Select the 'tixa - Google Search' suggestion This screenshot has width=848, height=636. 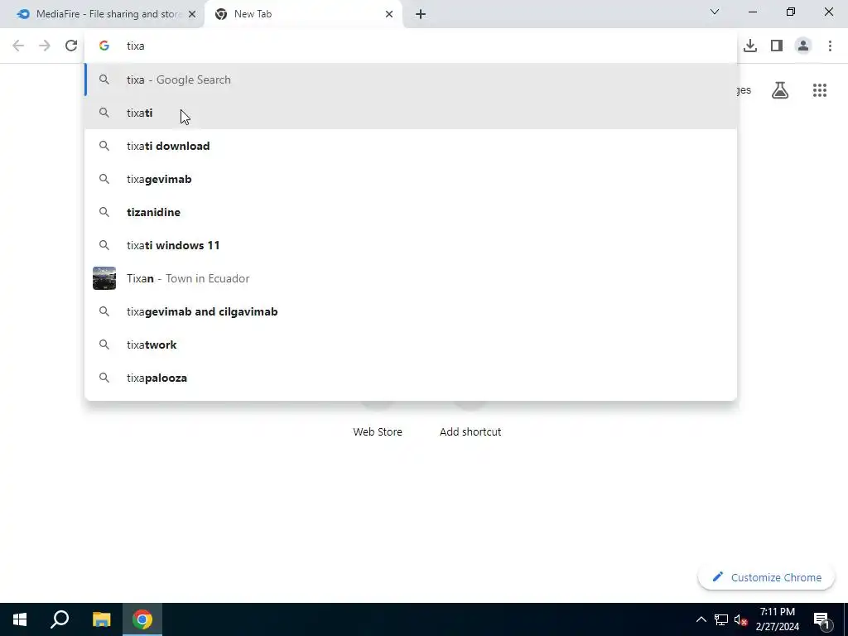[411, 79]
